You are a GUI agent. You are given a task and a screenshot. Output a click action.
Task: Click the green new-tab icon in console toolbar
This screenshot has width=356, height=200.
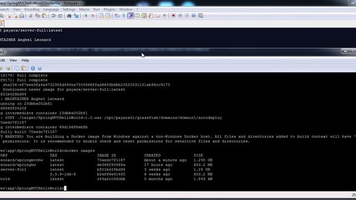pyautogui.click(x=8, y=68)
